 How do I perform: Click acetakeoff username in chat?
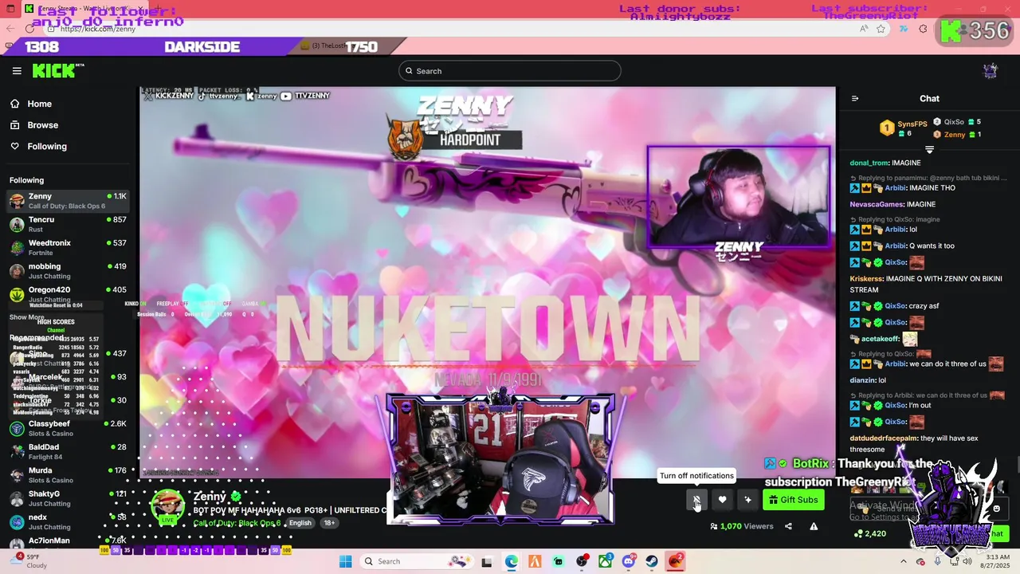click(x=879, y=339)
